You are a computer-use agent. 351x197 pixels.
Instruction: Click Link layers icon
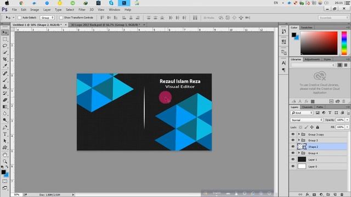tap(301, 195)
